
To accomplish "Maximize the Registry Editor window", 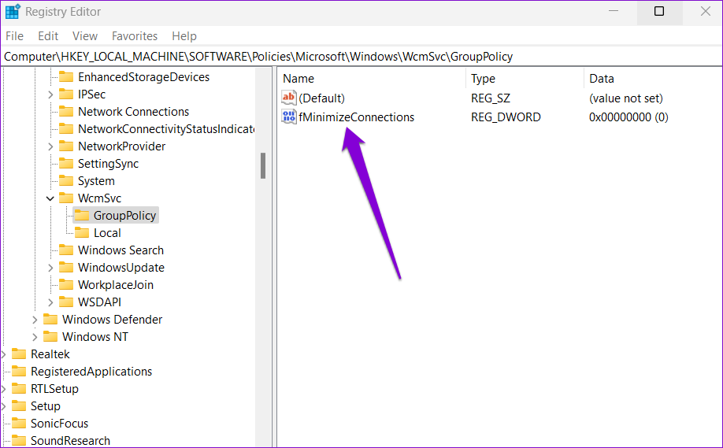I will click(x=659, y=12).
